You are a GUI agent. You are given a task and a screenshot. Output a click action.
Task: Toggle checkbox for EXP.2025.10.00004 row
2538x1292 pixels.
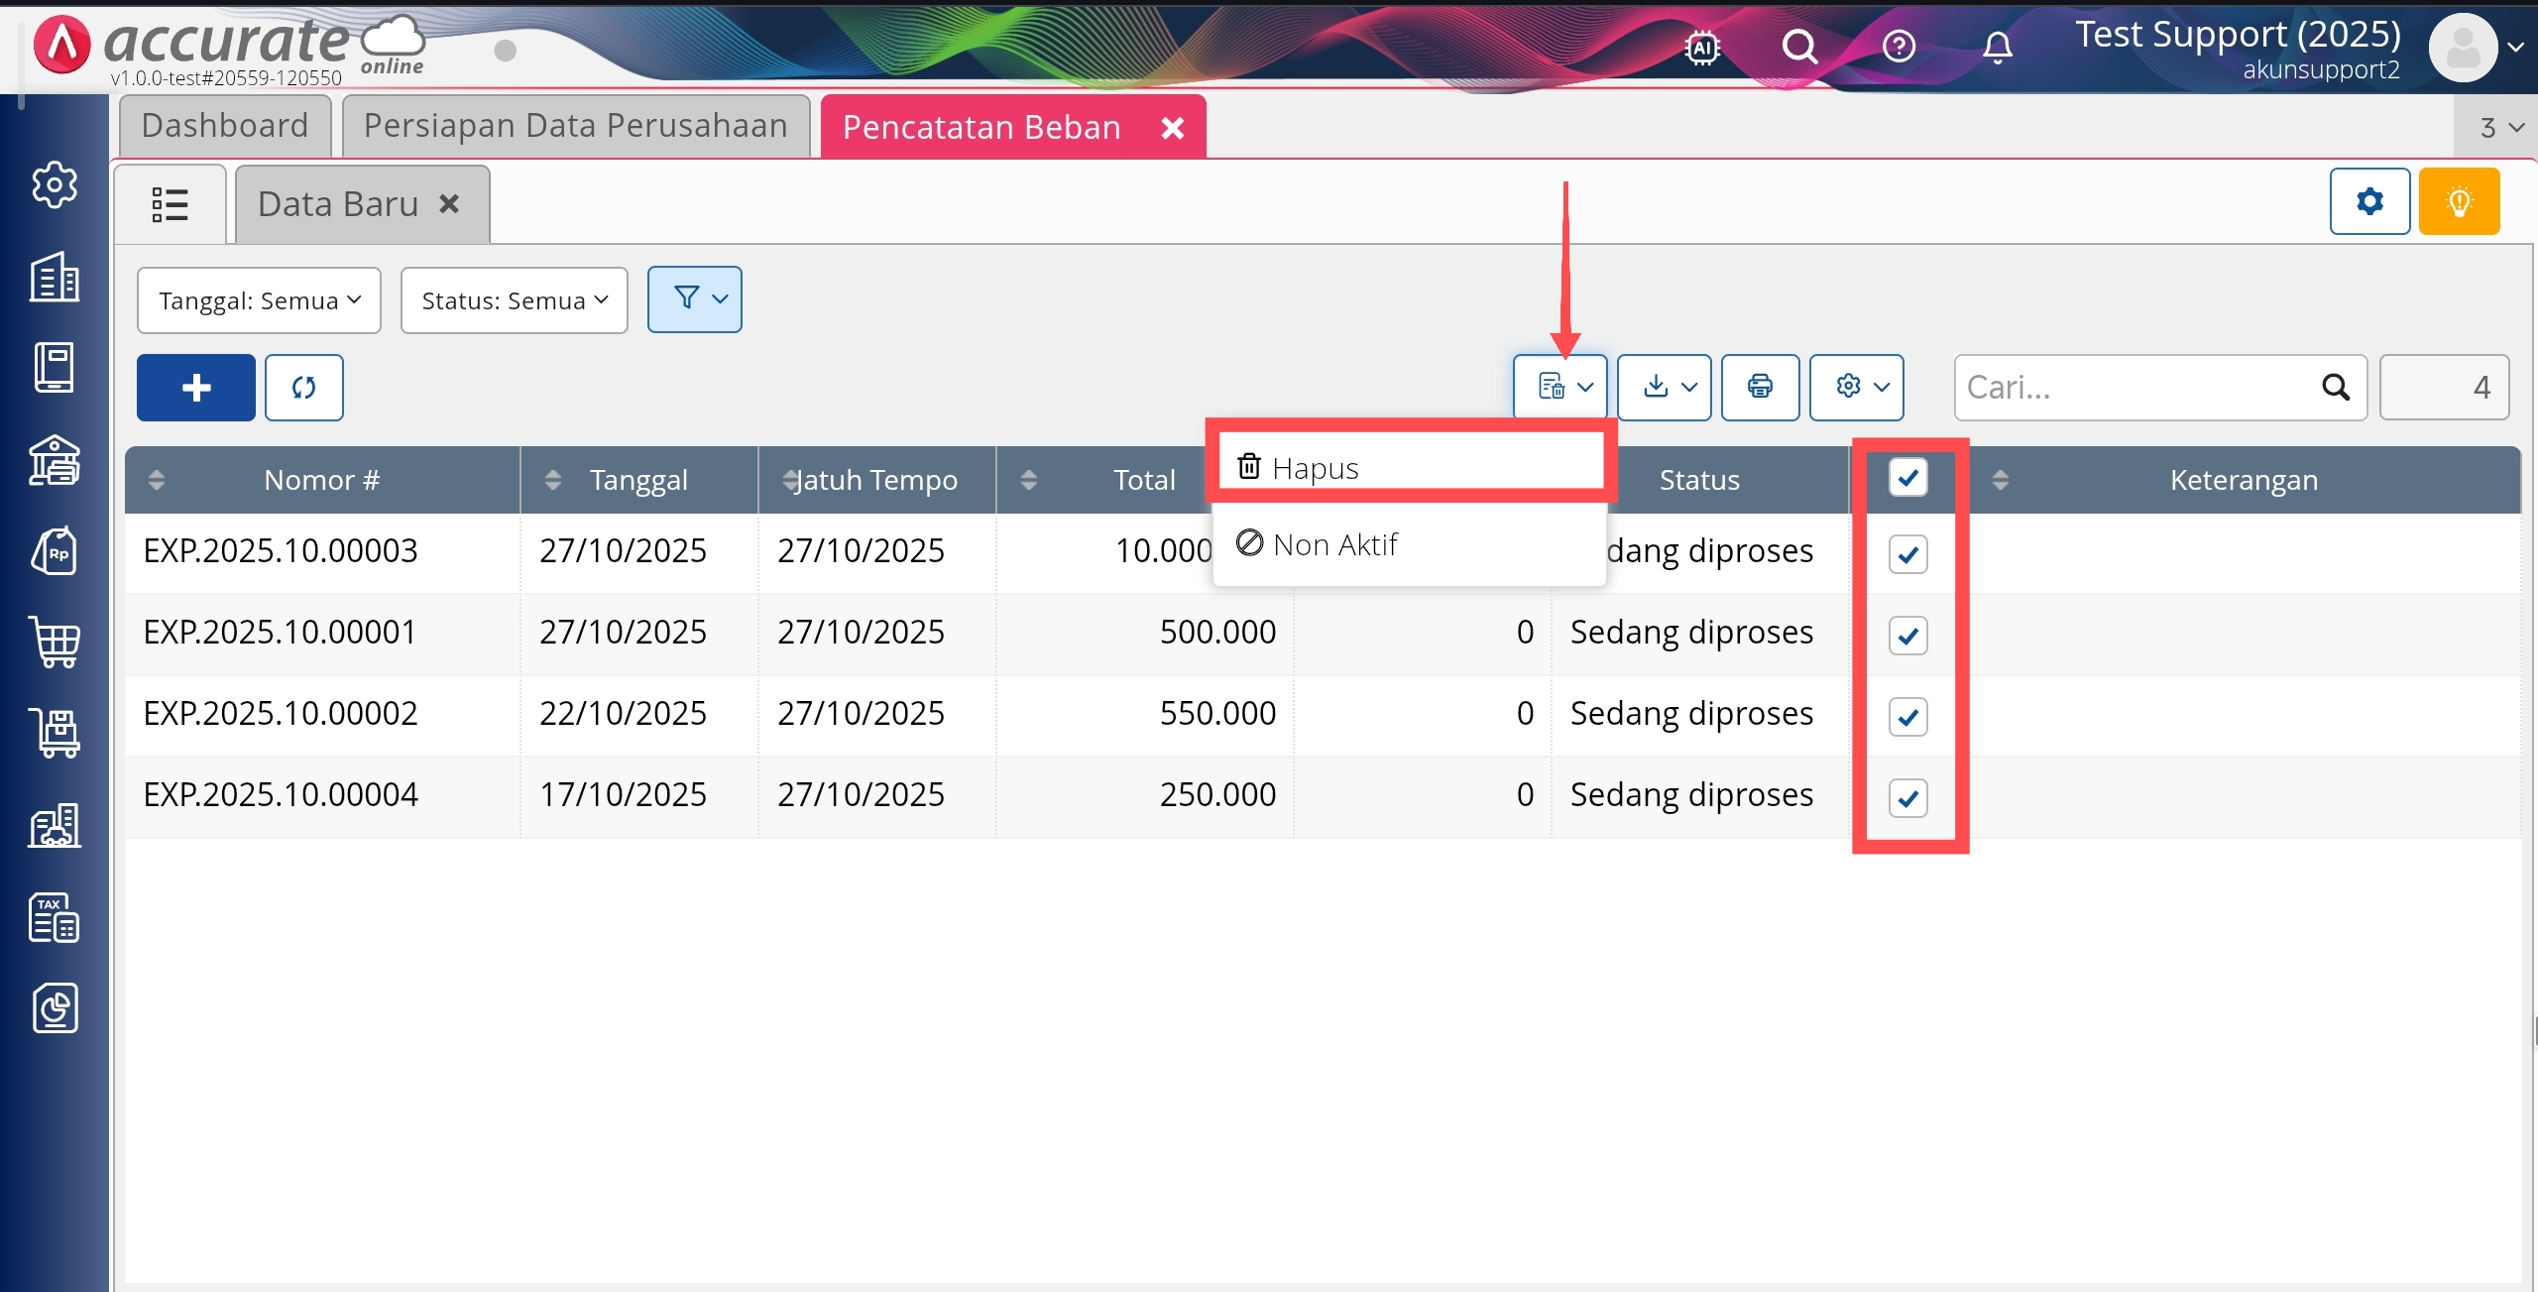click(x=1907, y=798)
